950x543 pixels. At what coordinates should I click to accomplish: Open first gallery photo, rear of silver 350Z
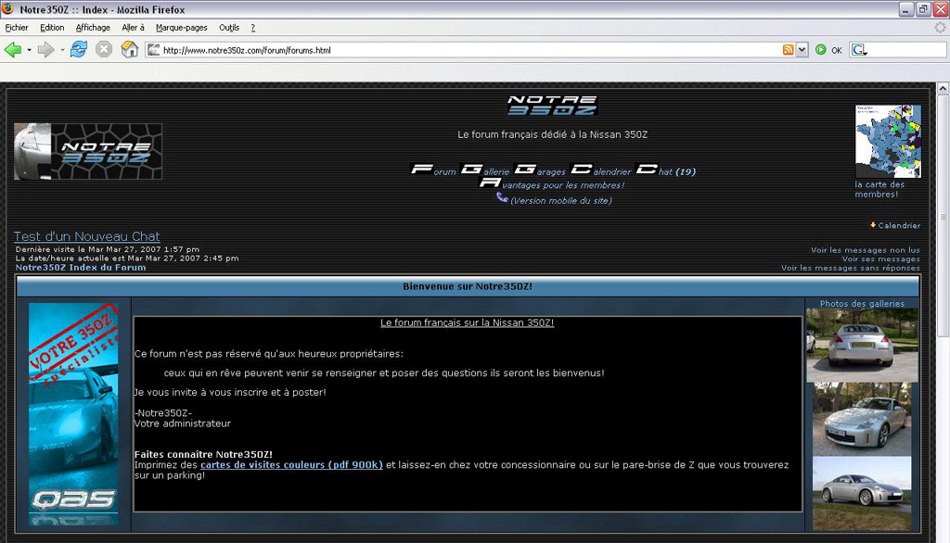(862, 345)
